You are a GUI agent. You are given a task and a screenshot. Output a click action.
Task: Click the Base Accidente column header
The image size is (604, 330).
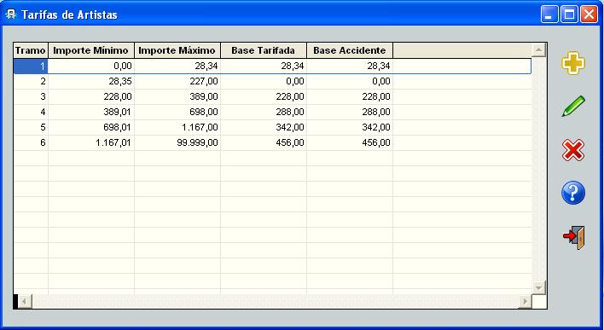tap(350, 50)
